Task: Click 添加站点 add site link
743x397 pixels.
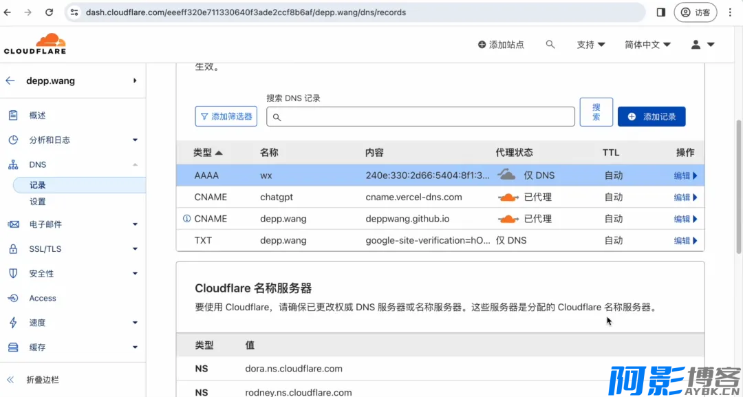Action: pos(501,45)
